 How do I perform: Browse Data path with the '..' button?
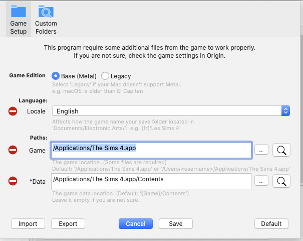tap(261, 181)
